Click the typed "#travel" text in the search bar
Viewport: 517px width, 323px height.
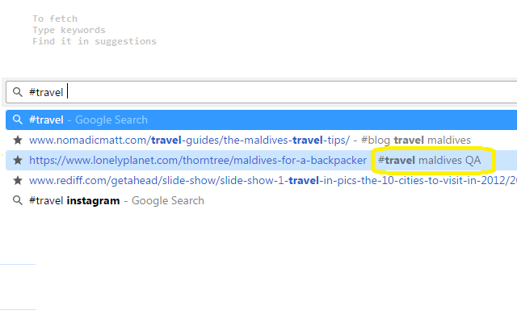tap(46, 92)
